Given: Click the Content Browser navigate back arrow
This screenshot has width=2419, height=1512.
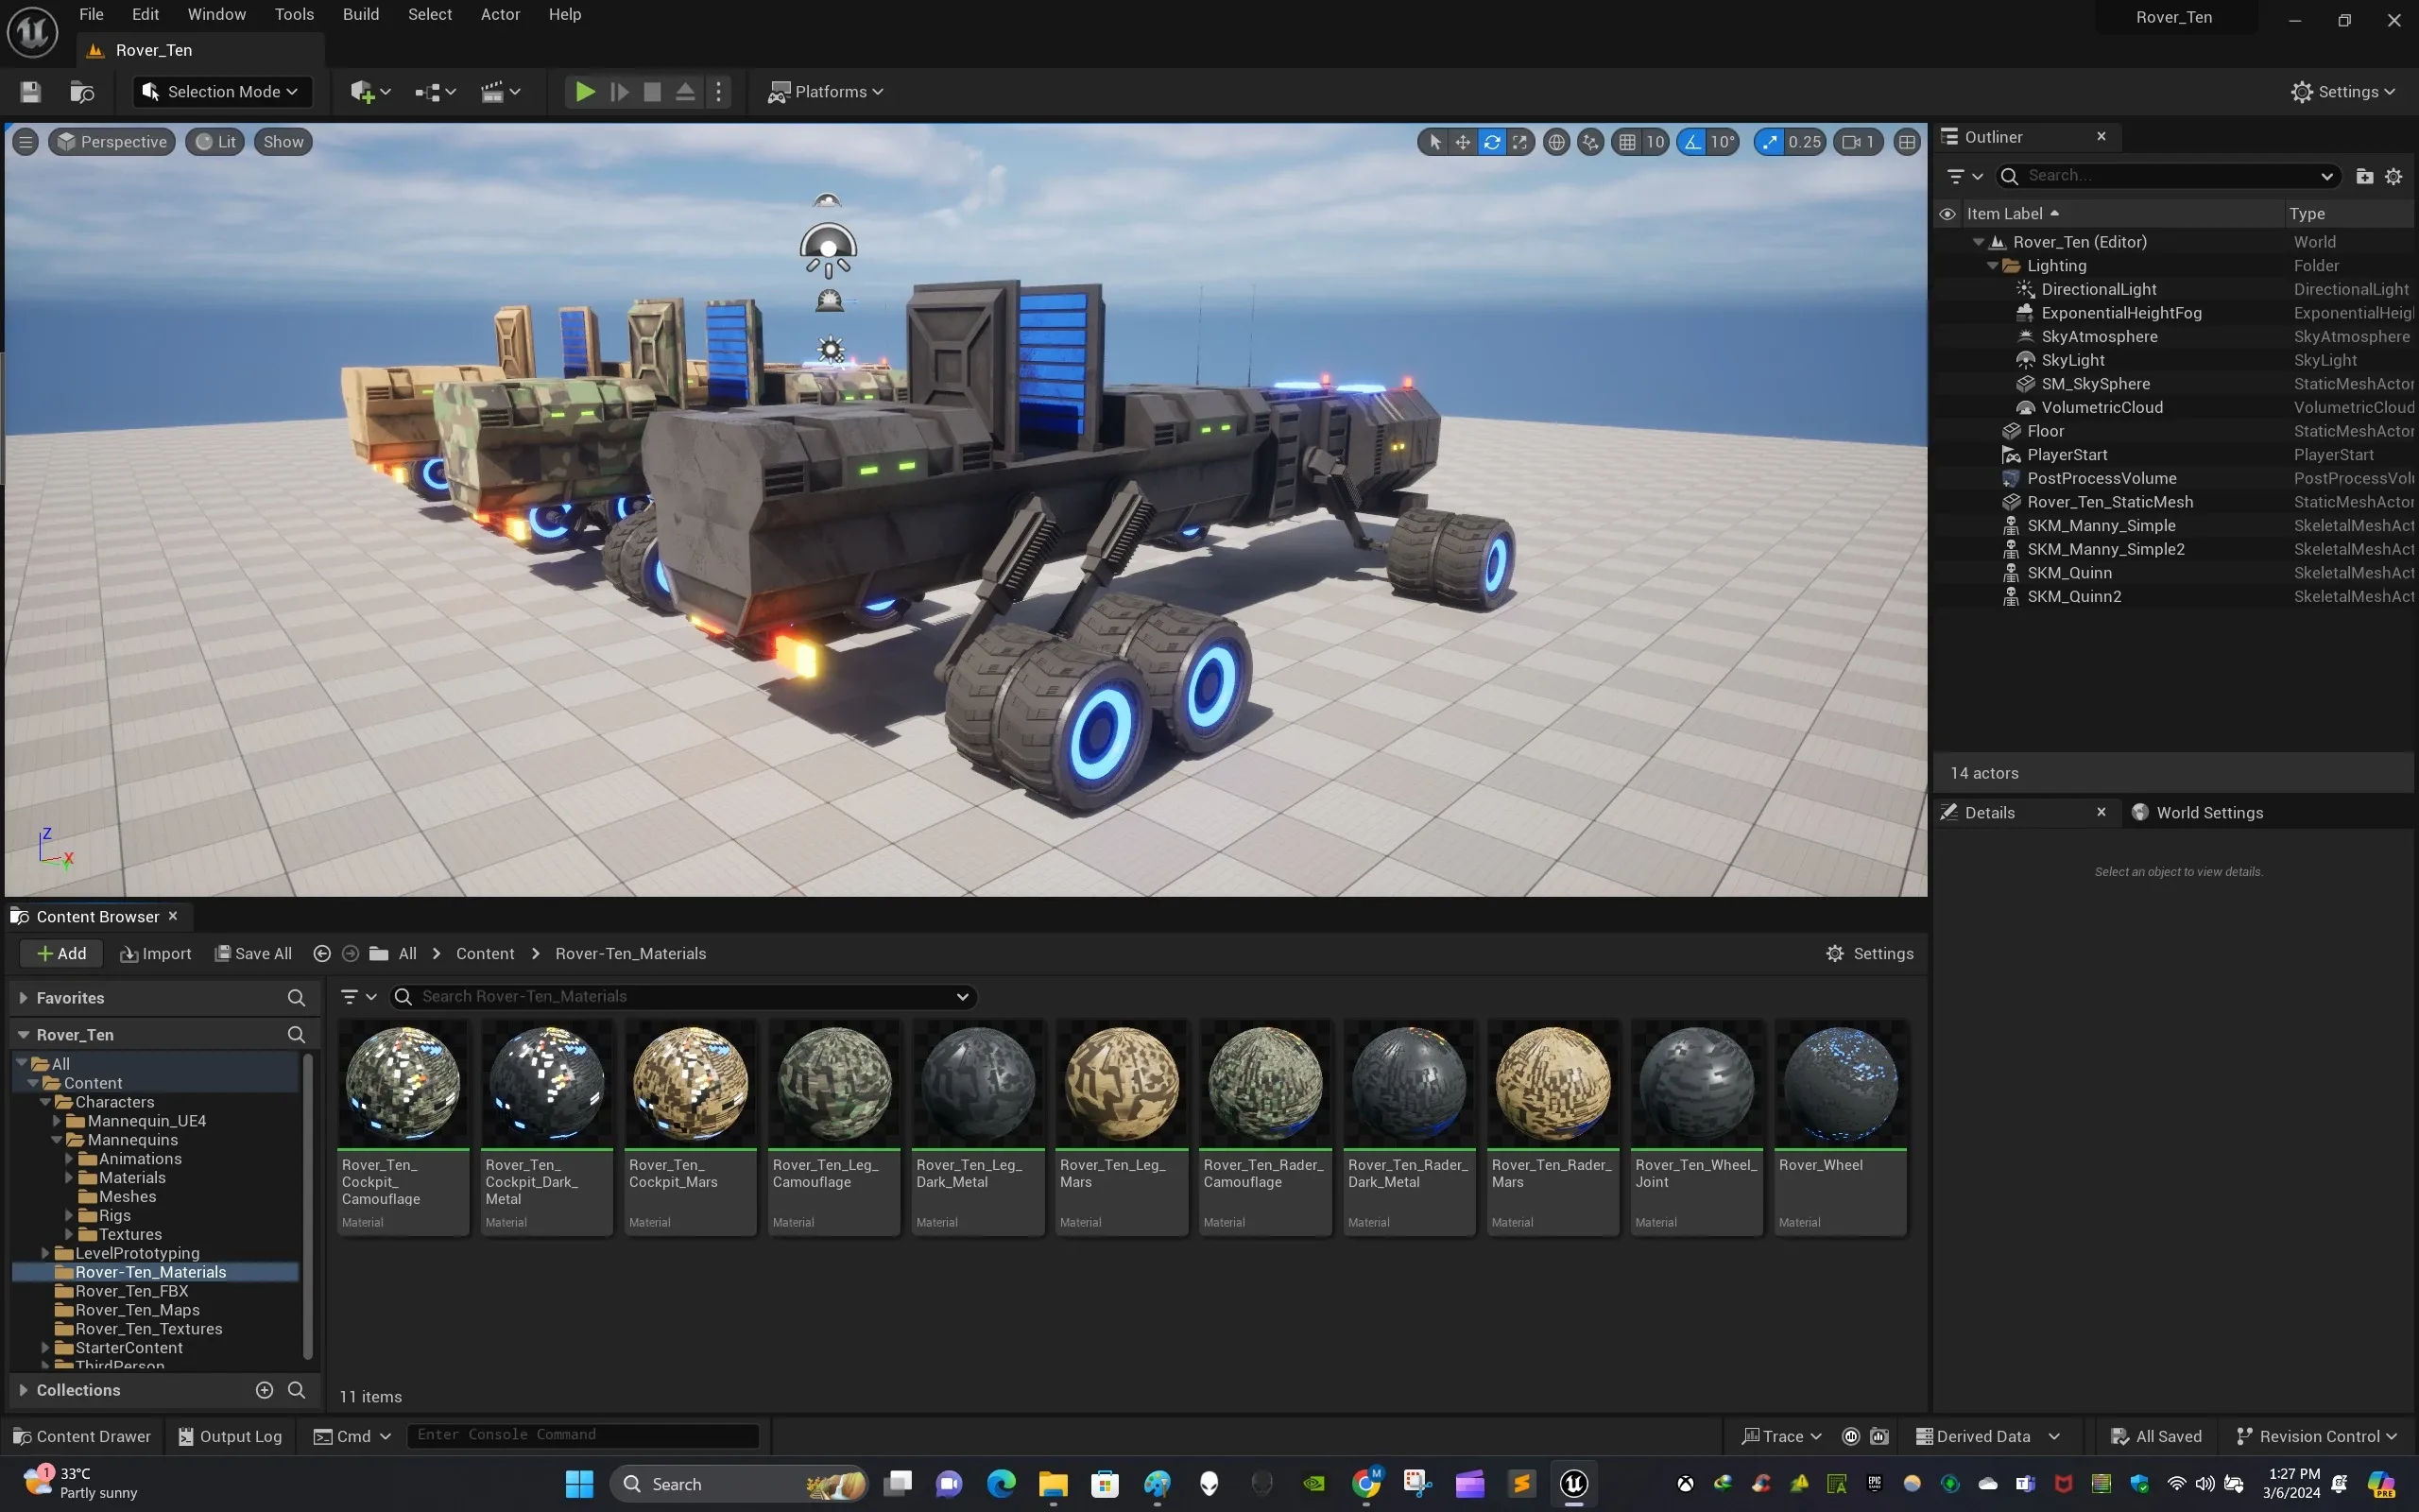Looking at the screenshot, I should pos(322,953).
